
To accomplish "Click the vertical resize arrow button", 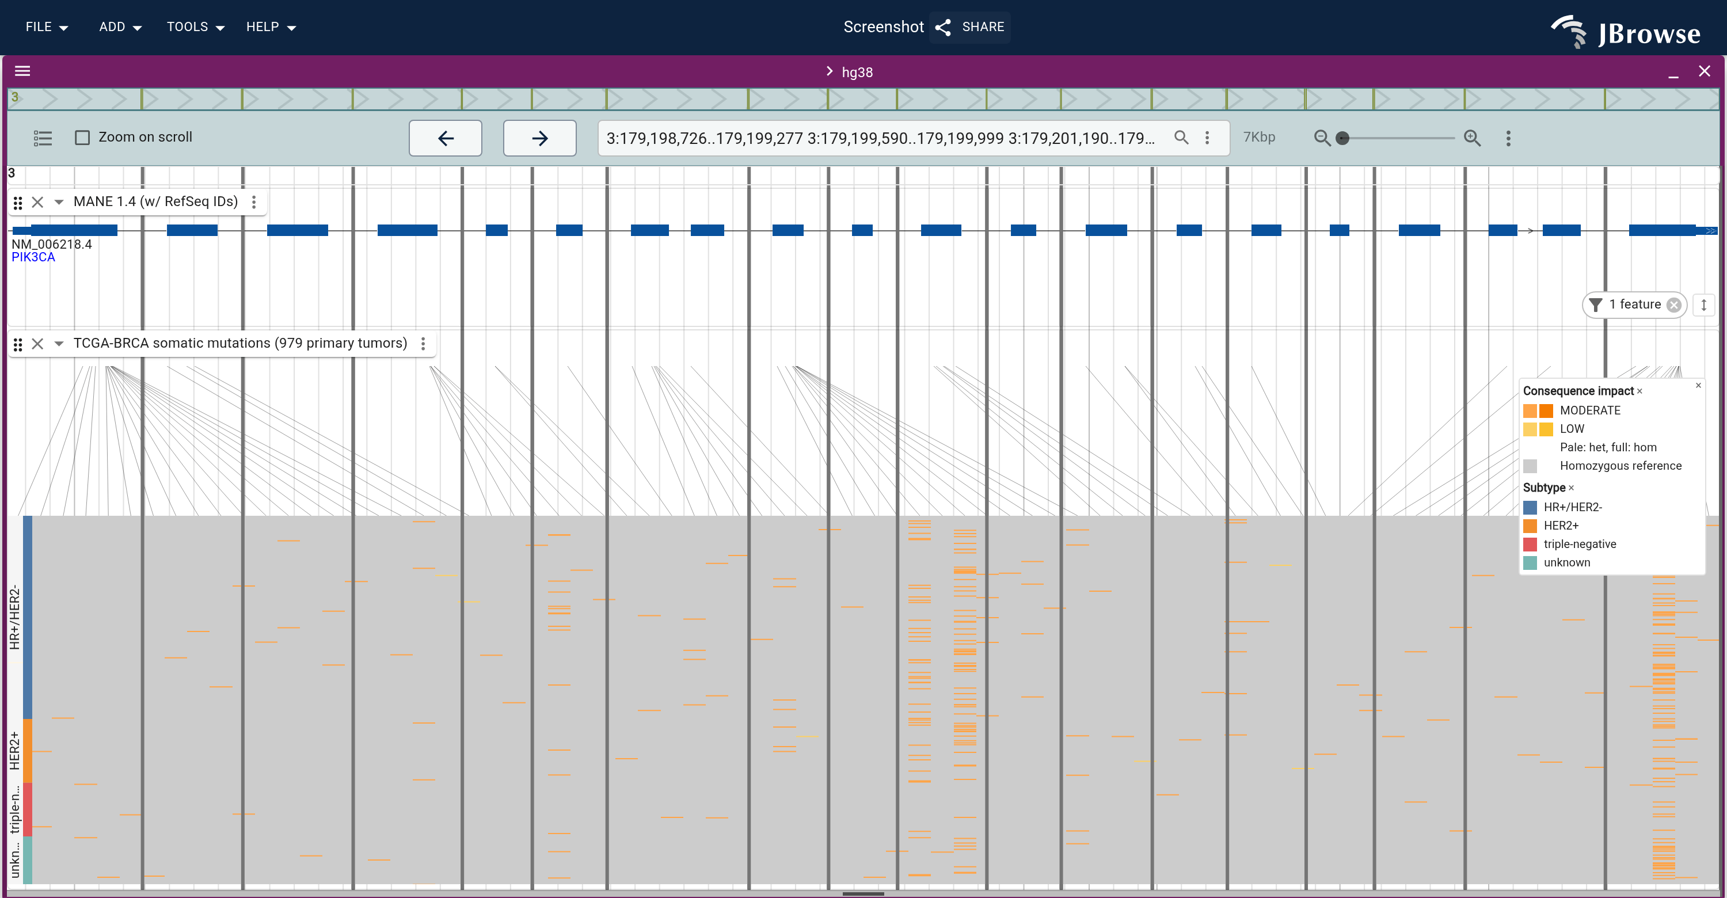I will pyautogui.click(x=1703, y=305).
